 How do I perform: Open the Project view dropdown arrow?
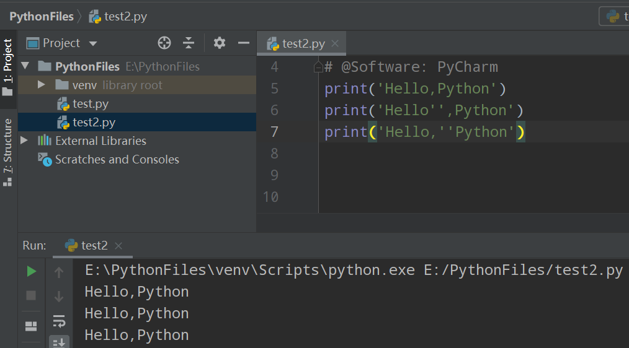[93, 43]
